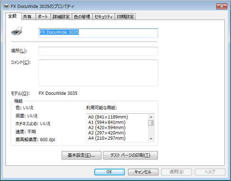The width and height of the screenshot is (231, 181).
Task: Select the 全般 tab
Action: (x=13, y=16)
